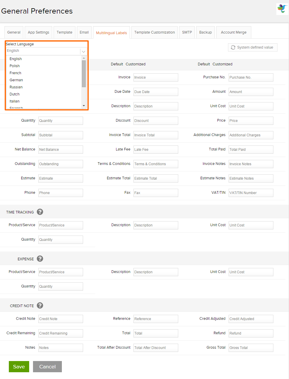
Task: Focus the Fax input field
Action: pos(156,193)
